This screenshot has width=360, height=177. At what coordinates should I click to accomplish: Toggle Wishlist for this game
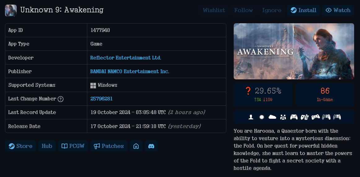214,10
